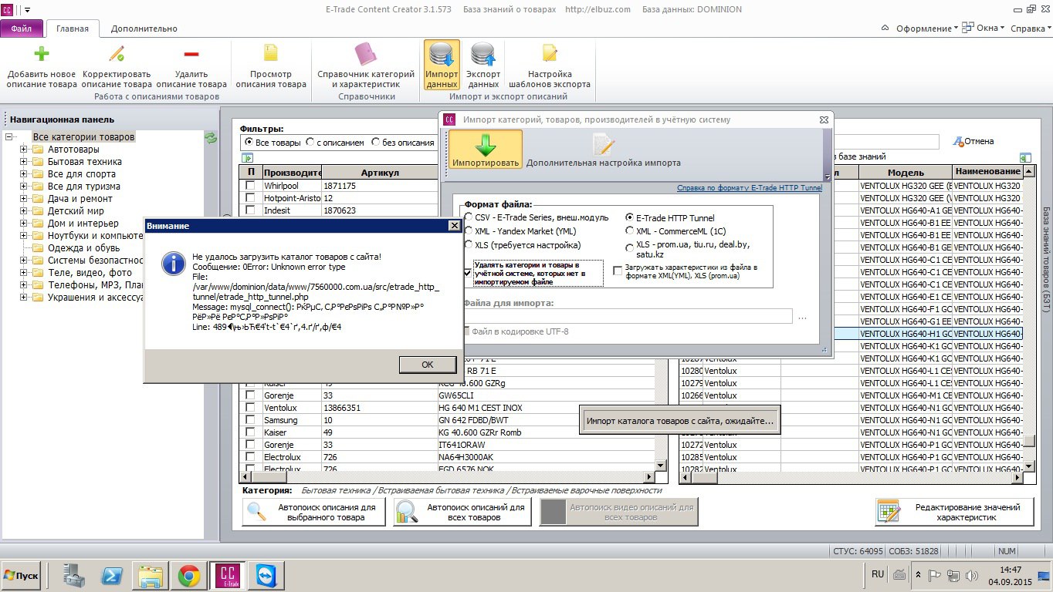The height and width of the screenshot is (592, 1053).
Task: Click refresh icon in navigation panel
Action: [211, 138]
